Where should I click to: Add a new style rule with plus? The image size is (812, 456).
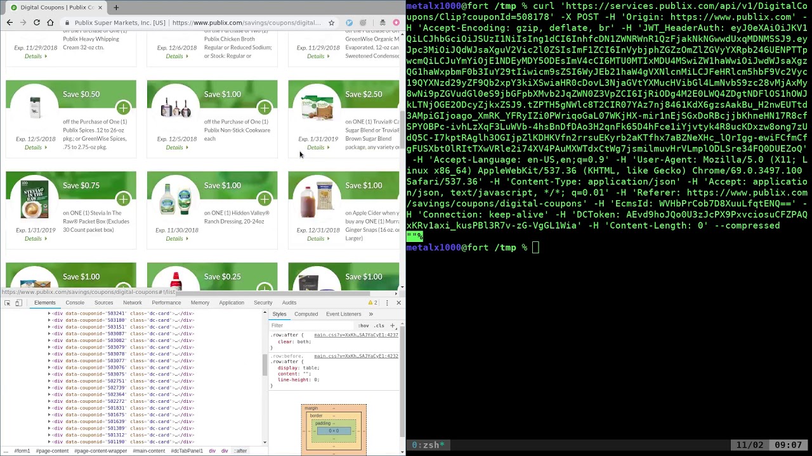(392, 326)
